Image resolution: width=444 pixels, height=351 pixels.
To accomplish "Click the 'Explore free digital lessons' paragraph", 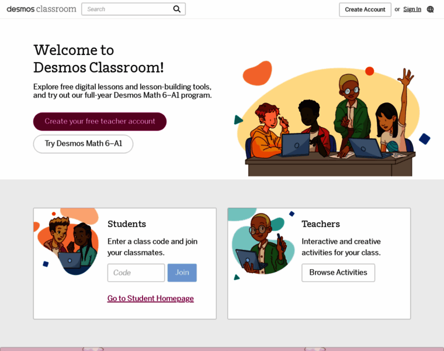I will click(x=122, y=91).
